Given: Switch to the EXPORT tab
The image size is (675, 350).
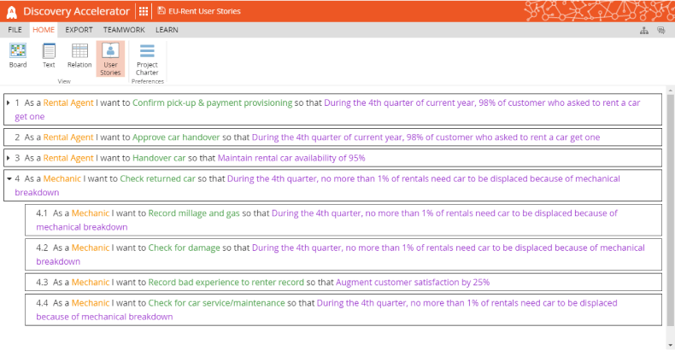Looking at the screenshot, I should tap(79, 29).
